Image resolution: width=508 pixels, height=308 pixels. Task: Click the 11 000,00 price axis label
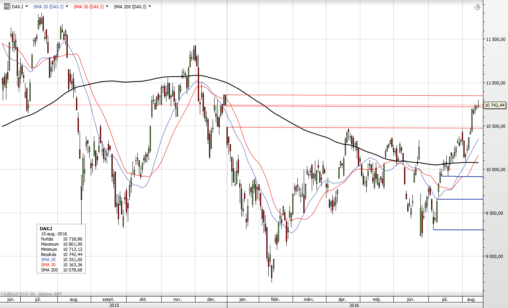coord(495,83)
